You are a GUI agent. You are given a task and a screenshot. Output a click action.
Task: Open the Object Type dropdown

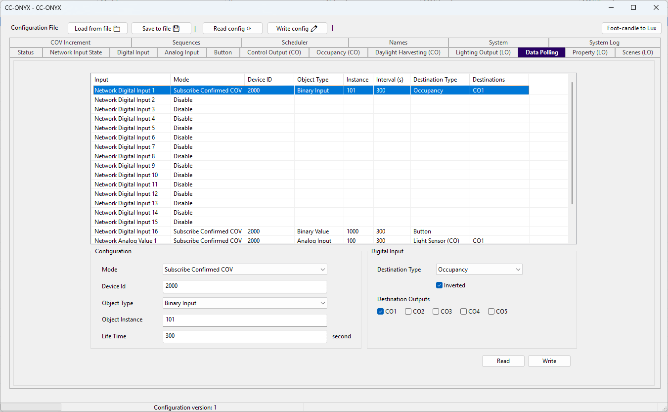tap(245, 303)
